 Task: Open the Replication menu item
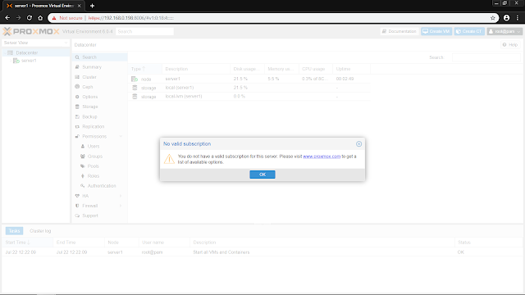click(99, 126)
